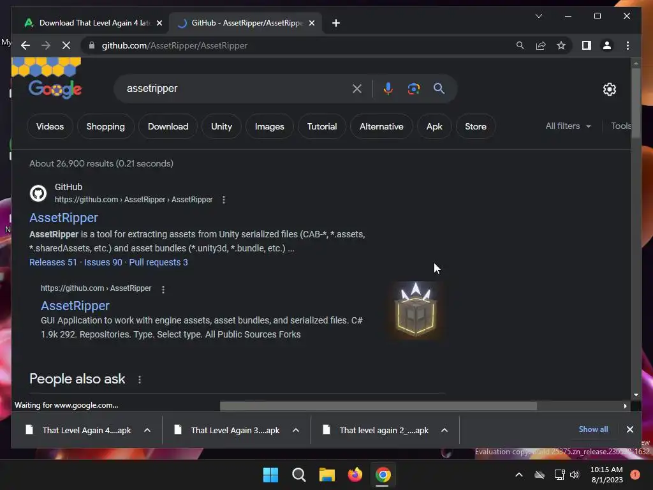Open the Releases 51 sitelink

pyautogui.click(x=53, y=262)
